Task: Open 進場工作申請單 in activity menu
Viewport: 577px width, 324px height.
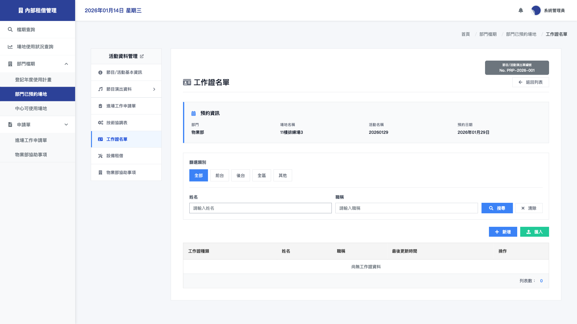Action: tap(121, 106)
